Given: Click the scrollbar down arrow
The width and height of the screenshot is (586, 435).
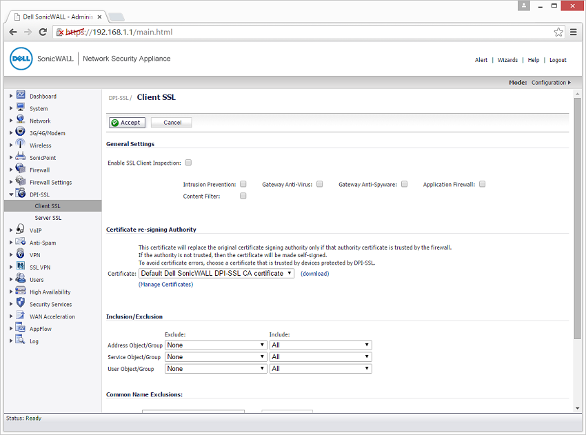Looking at the screenshot, I should (x=578, y=409).
